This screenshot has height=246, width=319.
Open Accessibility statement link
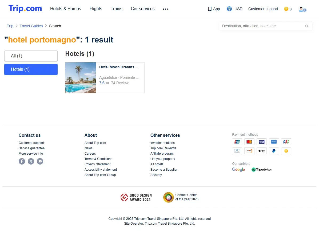101,169
